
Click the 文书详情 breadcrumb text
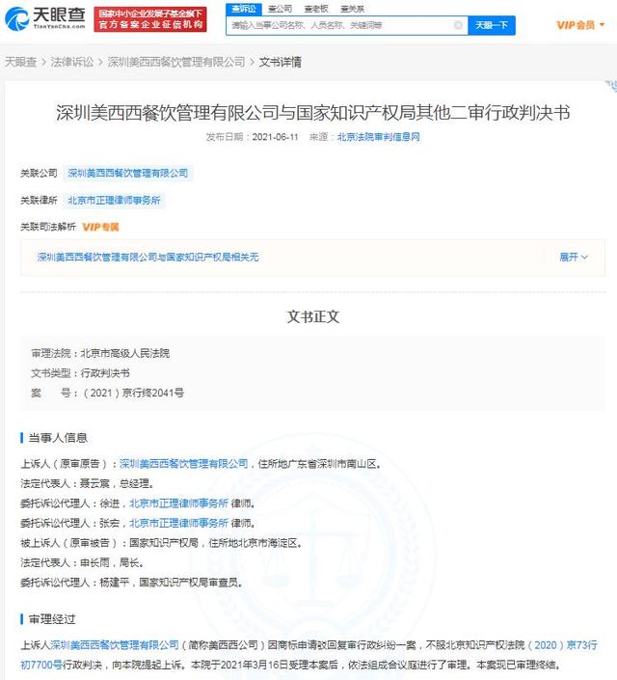coord(281,62)
